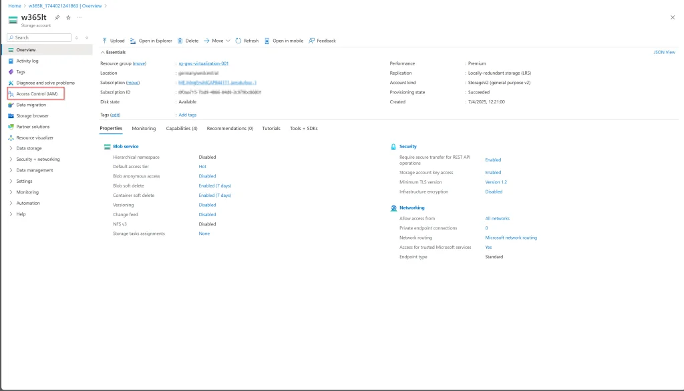Expand the Data management menu group

[x=11, y=170]
